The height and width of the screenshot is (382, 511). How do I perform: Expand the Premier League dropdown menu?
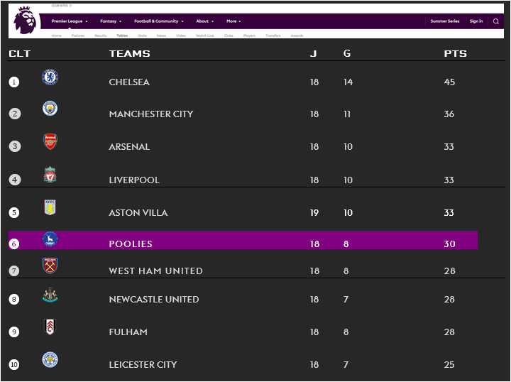click(70, 21)
